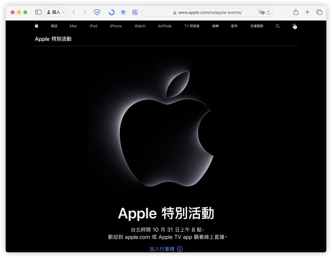Open the AirPods menu
The height and width of the screenshot is (258, 332).
click(165, 26)
